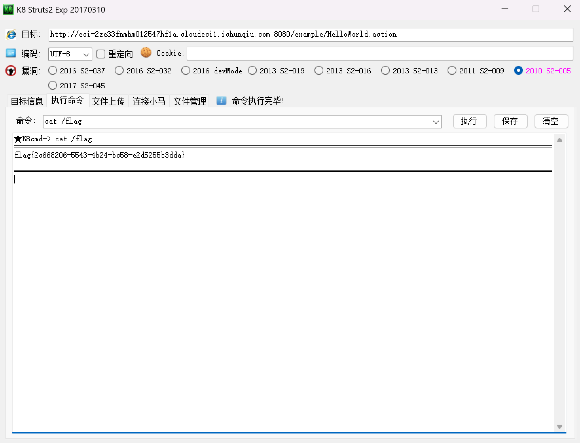The width and height of the screenshot is (580, 443).
Task: Select the 2013 S2-013 radio button
Action: point(385,70)
